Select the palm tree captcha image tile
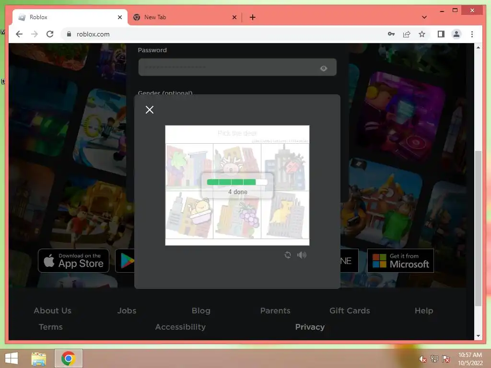Screen dimensions: 491x368 pyautogui.click(x=189, y=167)
